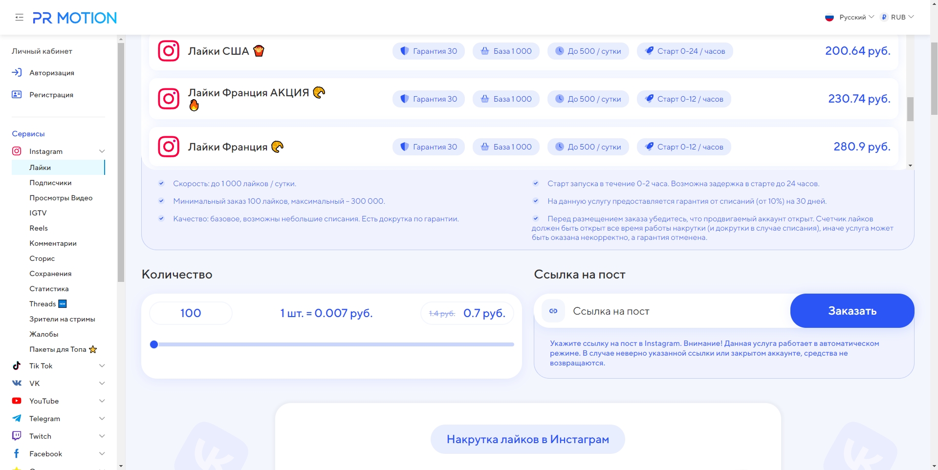Click the VK icon in sidebar

tap(17, 383)
